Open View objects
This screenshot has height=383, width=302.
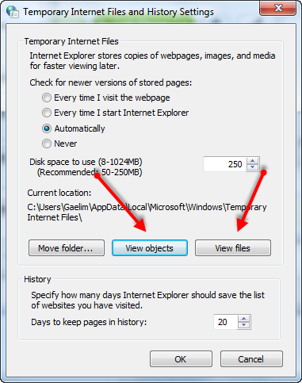coord(150,248)
